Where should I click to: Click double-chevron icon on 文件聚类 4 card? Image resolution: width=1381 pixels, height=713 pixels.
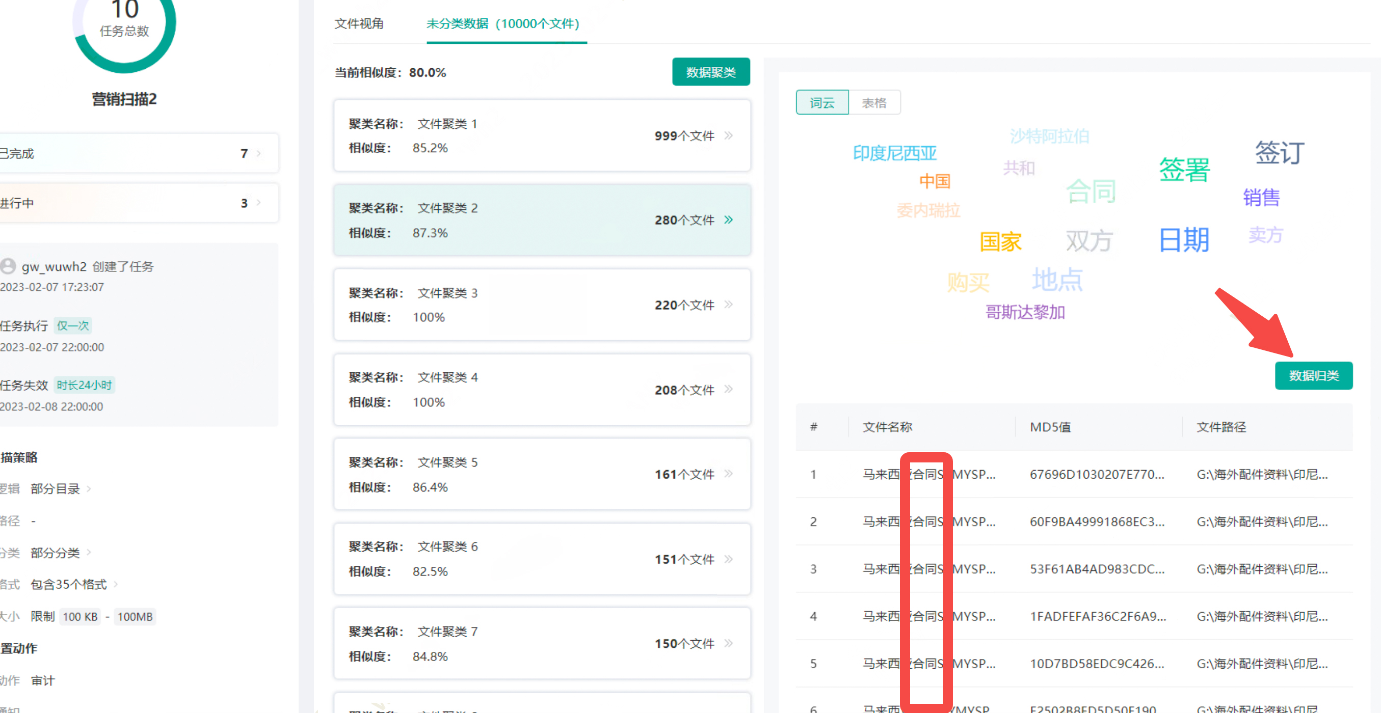pos(728,389)
